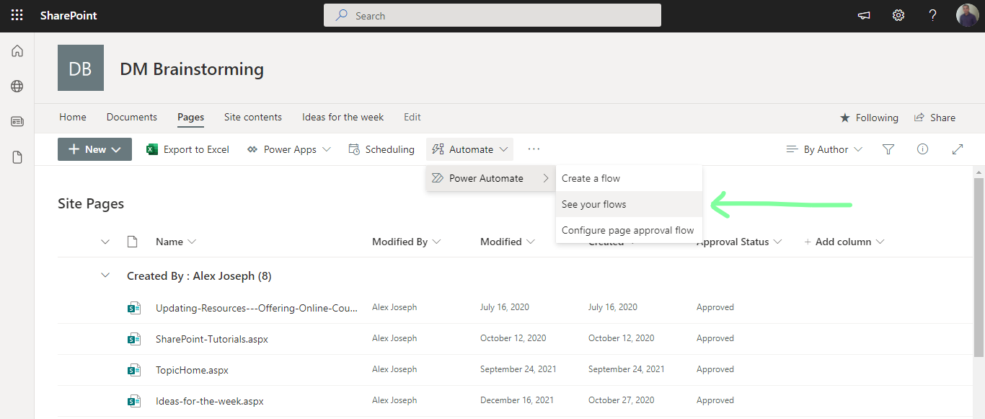The image size is (985, 419).
Task: Open My files page icon in left rail
Action: point(17,157)
